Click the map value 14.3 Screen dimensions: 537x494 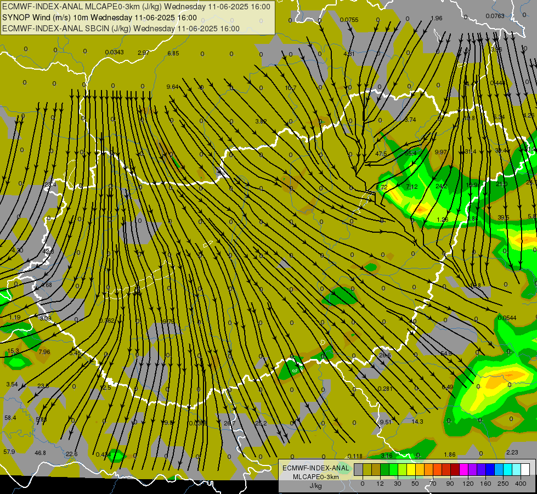417,422
